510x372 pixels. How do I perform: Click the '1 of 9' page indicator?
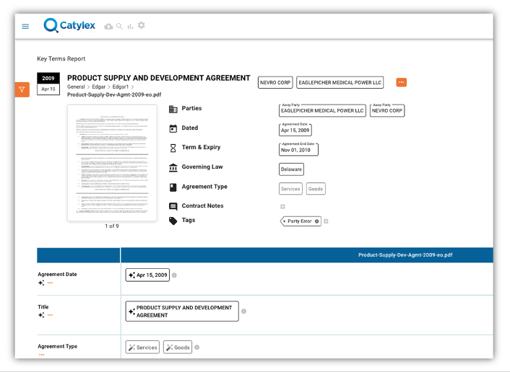(x=112, y=226)
